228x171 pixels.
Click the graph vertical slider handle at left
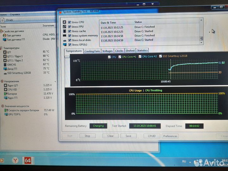tap(67, 57)
